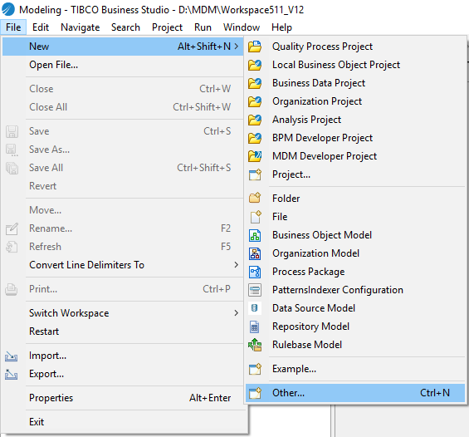The width and height of the screenshot is (469, 437).
Task: Choose Import... menu entry
Action: pos(123,356)
